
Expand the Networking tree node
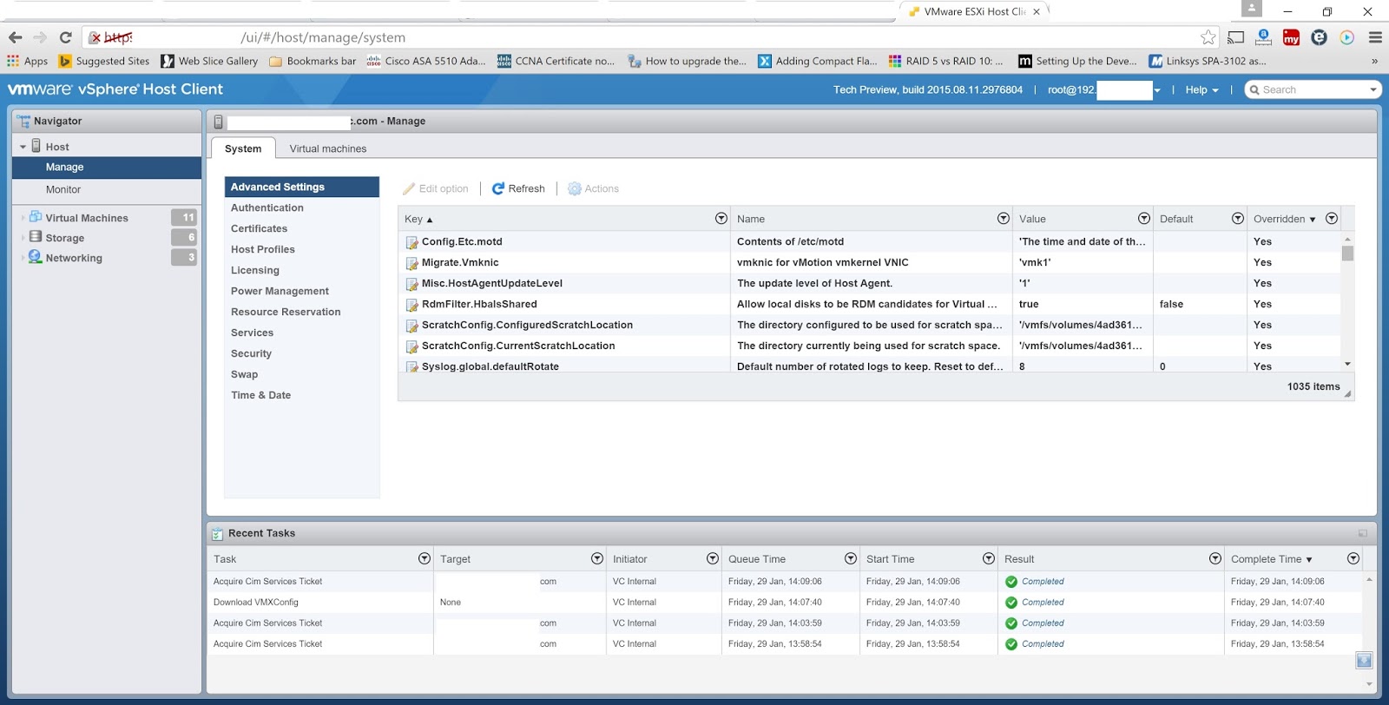(x=23, y=258)
